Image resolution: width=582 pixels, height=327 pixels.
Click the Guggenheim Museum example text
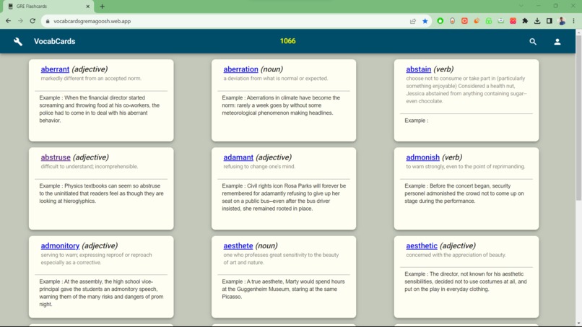click(284, 289)
